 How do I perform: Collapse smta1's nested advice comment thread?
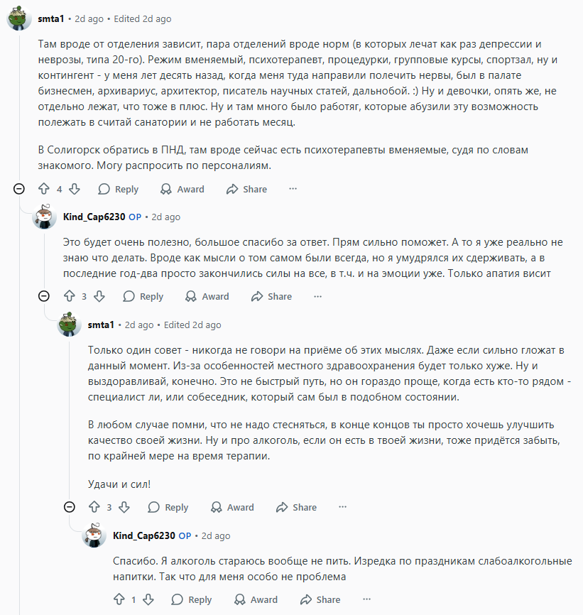click(x=70, y=507)
